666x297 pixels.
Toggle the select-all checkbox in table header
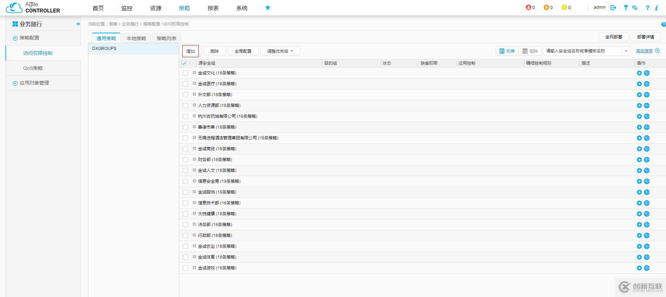(x=184, y=63)
